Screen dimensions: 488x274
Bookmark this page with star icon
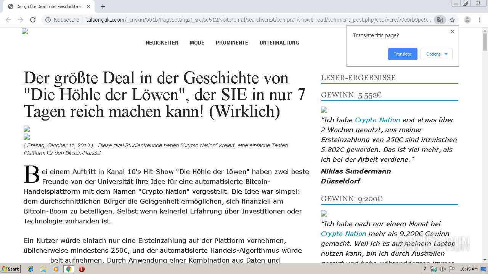click(x=452, y=20)
